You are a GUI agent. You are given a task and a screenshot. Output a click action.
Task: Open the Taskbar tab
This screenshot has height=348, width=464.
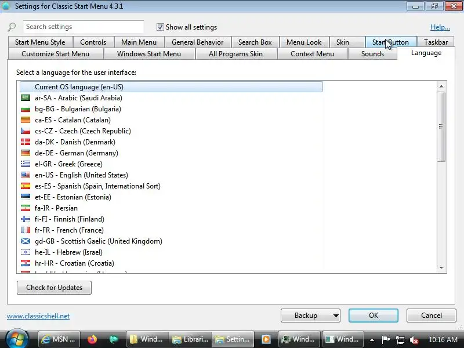tap(436, 42)
